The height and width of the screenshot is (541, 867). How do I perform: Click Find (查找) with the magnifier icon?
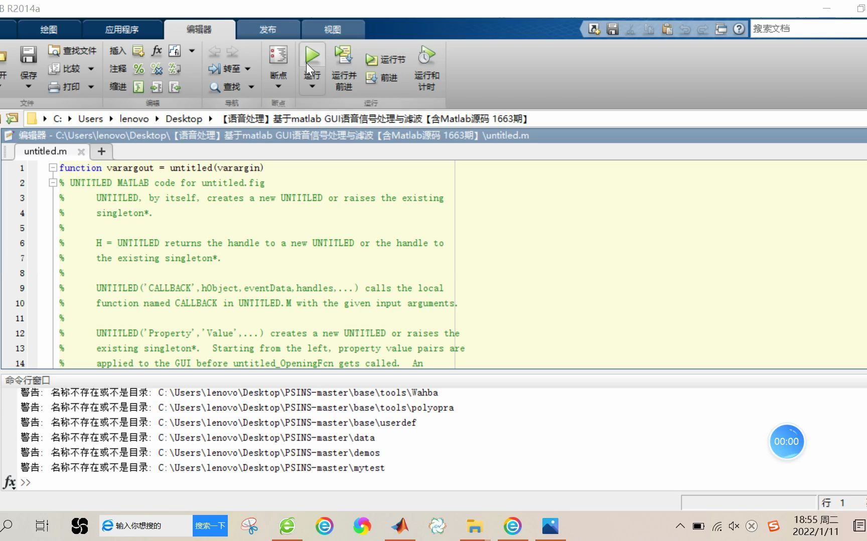pyautogui.click(x=225, y=87)
